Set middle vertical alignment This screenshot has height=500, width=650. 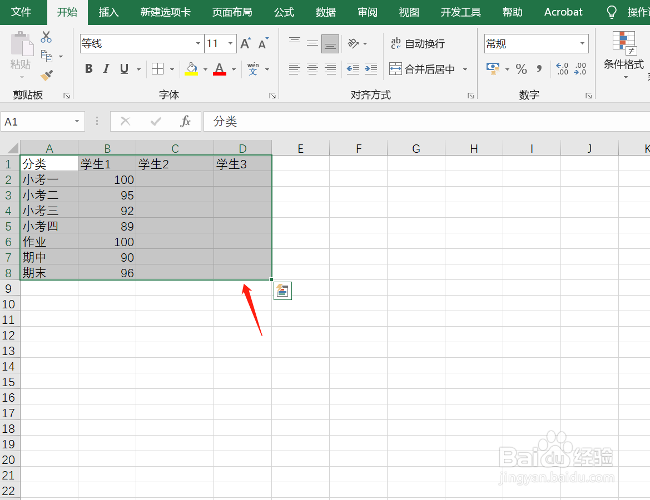click(x=312, y=43)
